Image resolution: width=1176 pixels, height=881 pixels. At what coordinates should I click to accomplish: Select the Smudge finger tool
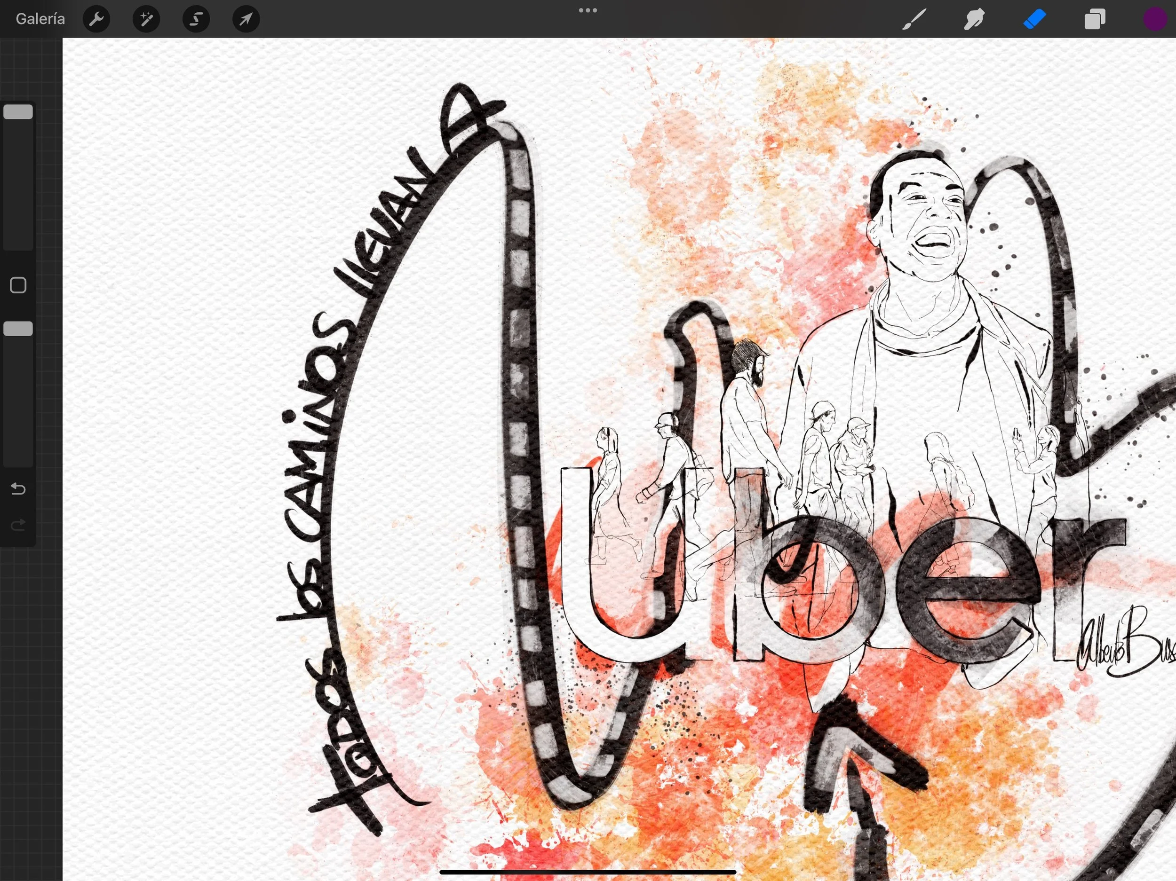pos(974,19)
